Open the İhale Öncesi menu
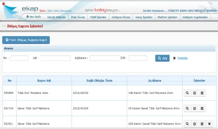 [x=78, y=17]
